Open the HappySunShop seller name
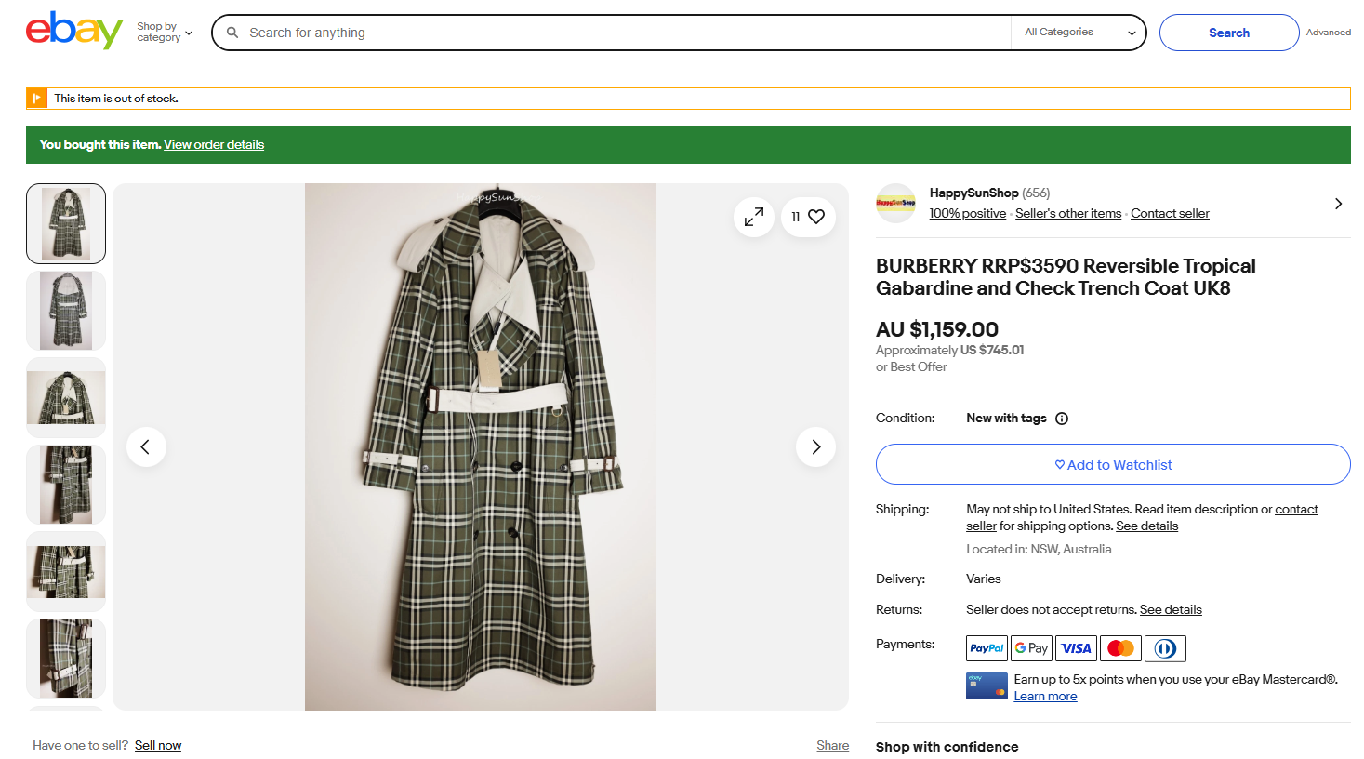Screen dimensions: 1364x759 coord(973,193)
